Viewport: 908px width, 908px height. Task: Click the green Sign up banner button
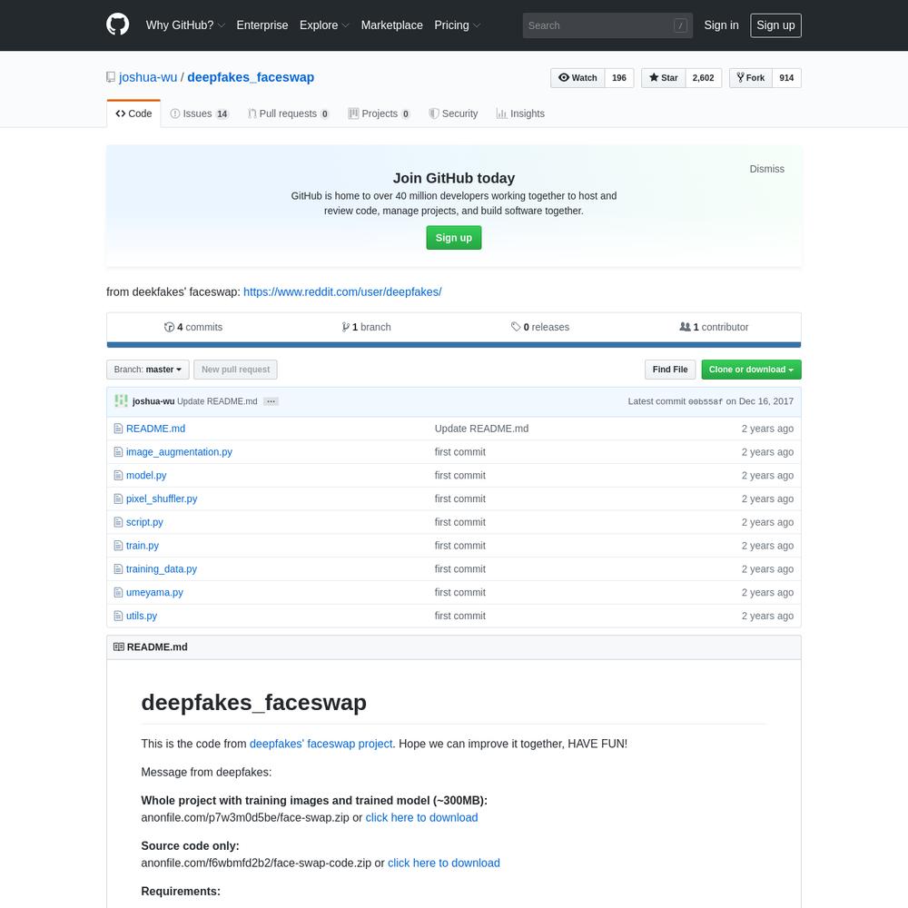[x=453, y=237]
